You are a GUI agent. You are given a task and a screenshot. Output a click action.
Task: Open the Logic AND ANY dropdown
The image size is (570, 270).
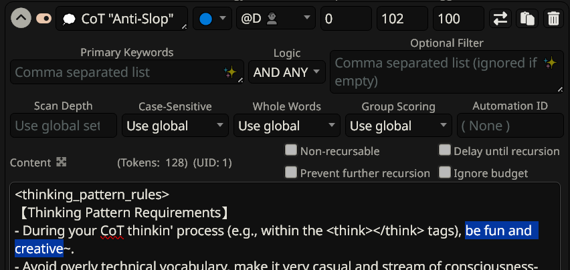pos(287,72)
